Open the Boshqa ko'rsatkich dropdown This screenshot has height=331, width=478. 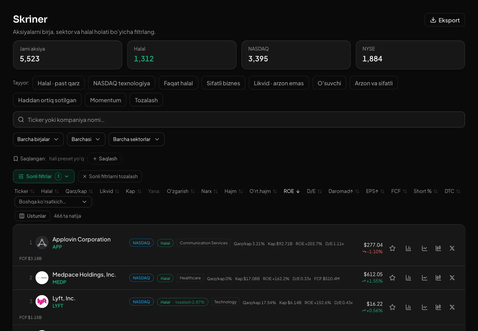tap(53, 202)
